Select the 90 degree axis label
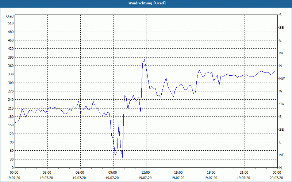 12,142
